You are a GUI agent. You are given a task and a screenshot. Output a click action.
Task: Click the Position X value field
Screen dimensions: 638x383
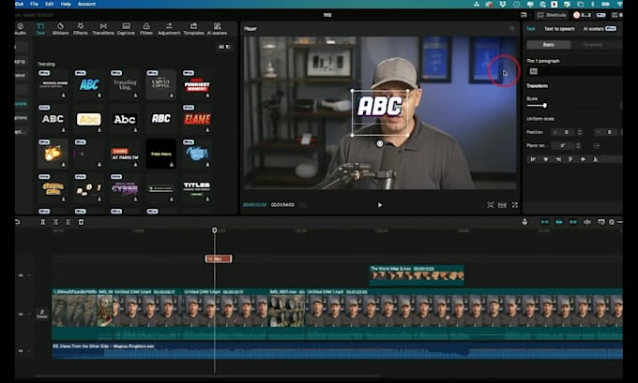click(565, 132)
